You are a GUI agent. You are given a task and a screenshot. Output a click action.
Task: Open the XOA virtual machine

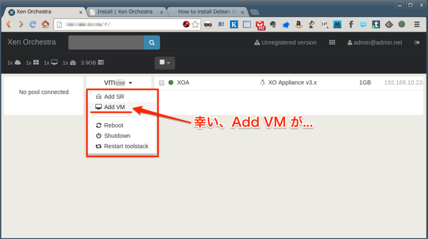pos(183,82)
